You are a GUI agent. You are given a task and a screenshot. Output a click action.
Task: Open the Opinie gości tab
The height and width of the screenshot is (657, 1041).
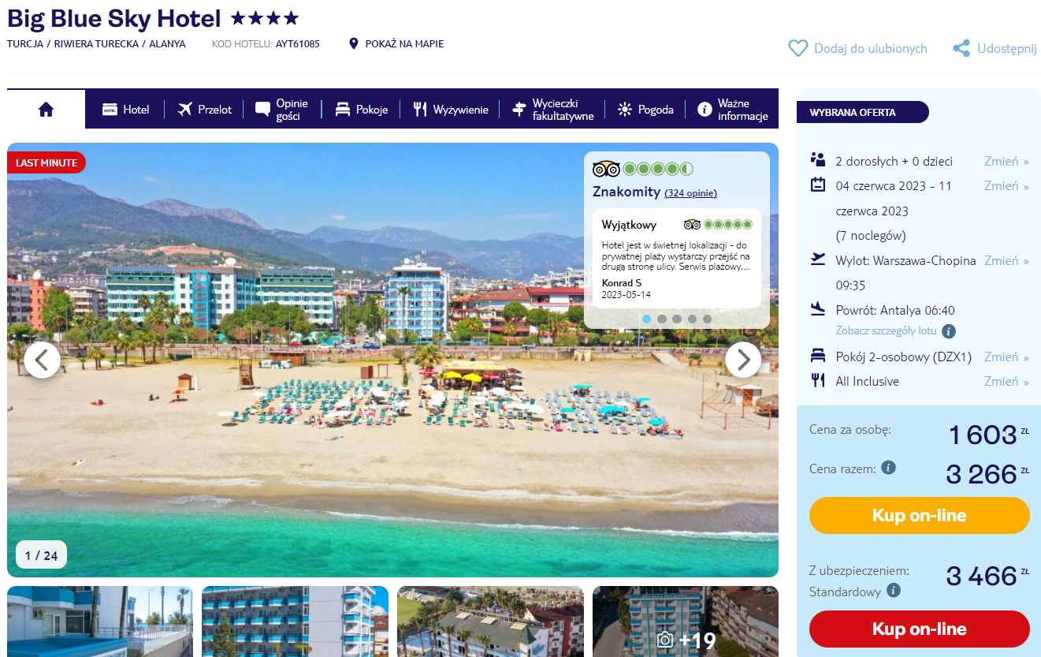pyautogui.click(x=281, y=110)
